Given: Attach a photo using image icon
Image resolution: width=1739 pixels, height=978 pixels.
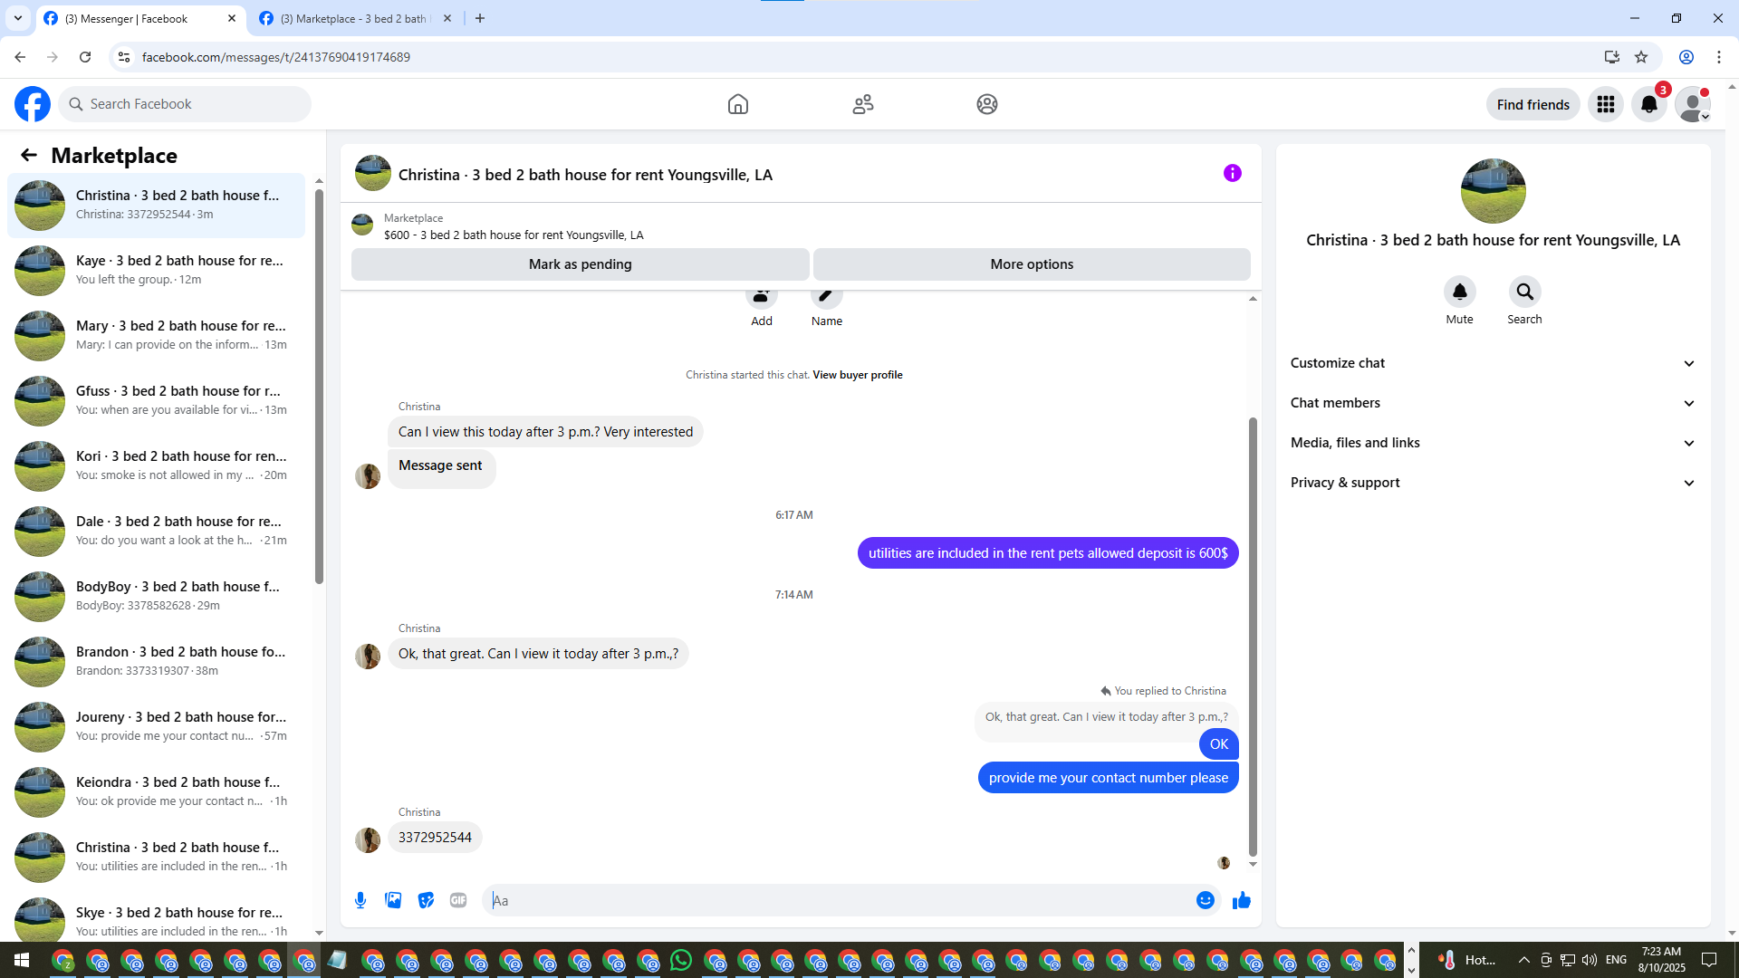Looking at the screenshot, I should [x=393, y=900].
